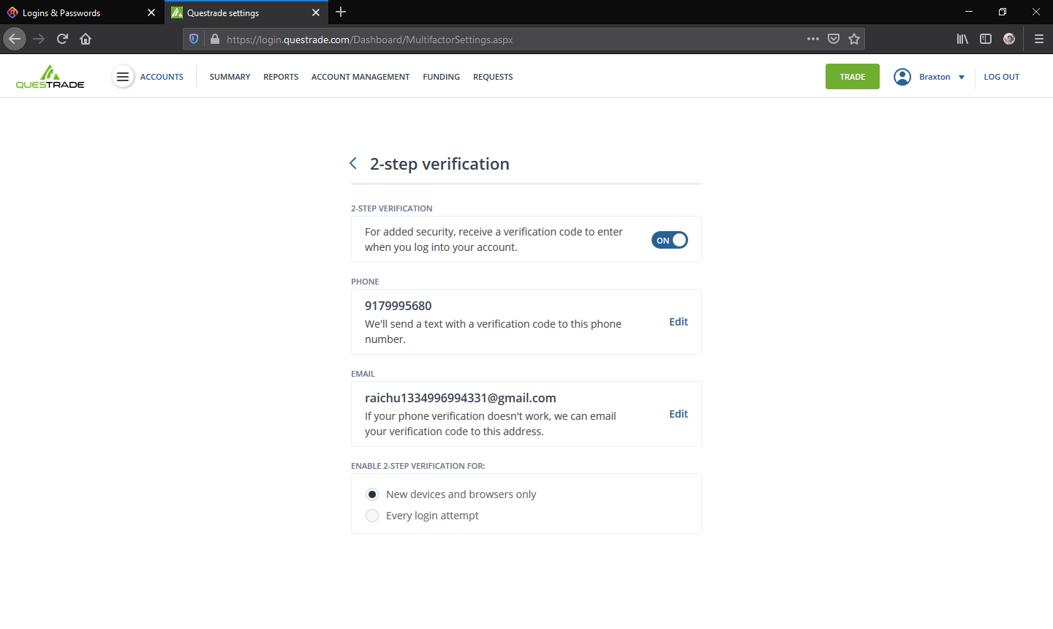Open the Account Management menu
The height and width of the screenshot is (629, 1053).
360,77
